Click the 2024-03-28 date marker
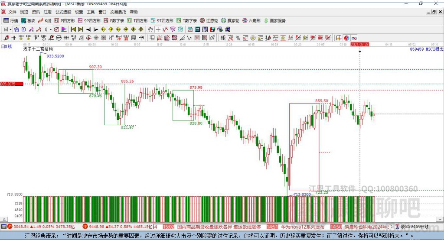The height and width of the screenshot is (240, 444). 359,45
